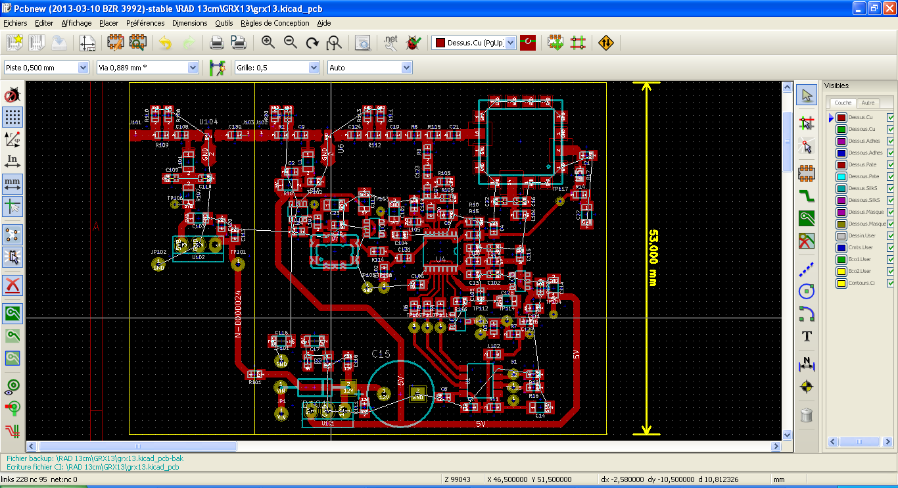This screenshot has height=488, width=898.
Task: Open the Placer menu
Action: coord(108,23)
